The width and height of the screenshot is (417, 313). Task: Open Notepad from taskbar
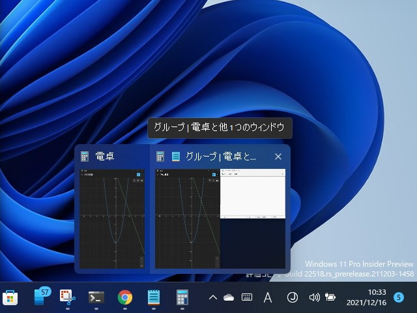click(x=154, y=297)
